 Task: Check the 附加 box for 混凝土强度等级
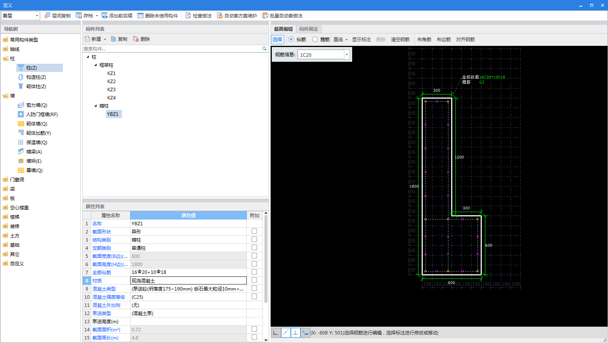click(x=254, y=296)
